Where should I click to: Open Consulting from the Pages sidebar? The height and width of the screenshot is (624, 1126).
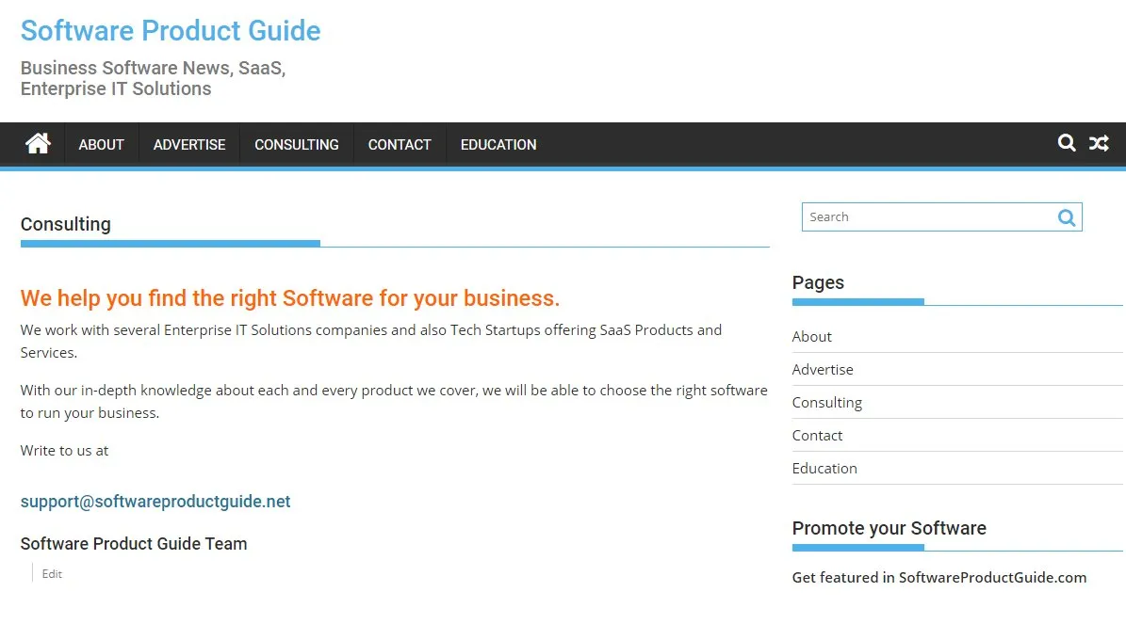point(827,402)
